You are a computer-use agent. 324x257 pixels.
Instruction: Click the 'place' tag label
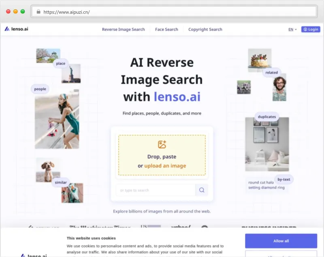pos(60,64)
